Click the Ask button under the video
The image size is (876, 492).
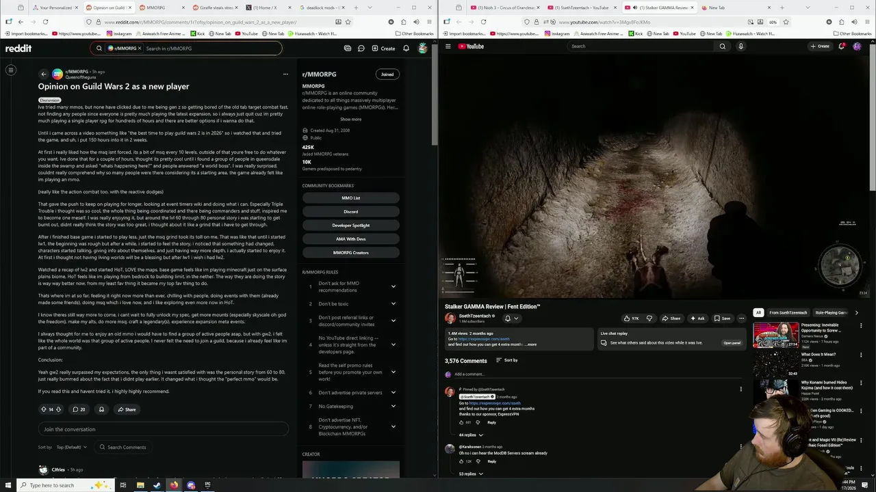(697, 318)
